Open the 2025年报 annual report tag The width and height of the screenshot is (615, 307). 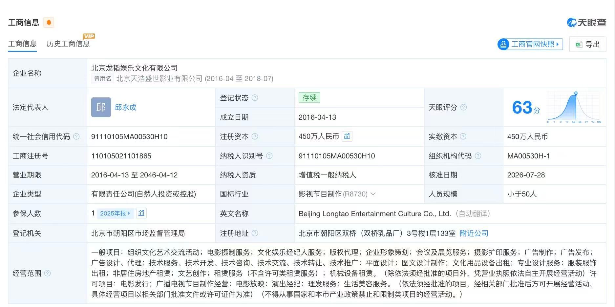coord(115,214)
